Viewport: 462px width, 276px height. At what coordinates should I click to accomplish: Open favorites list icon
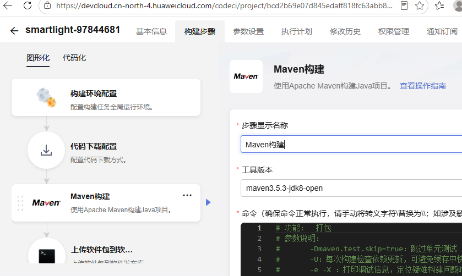tap(439, 5)
